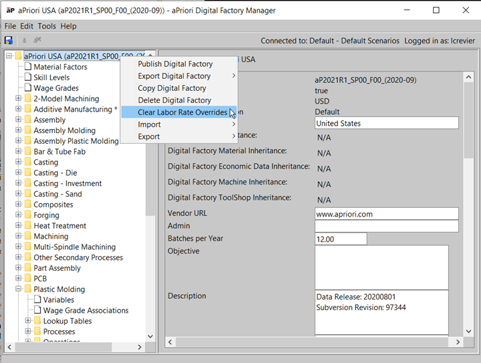Open the Help menu
481x363 pixels.
68,26
